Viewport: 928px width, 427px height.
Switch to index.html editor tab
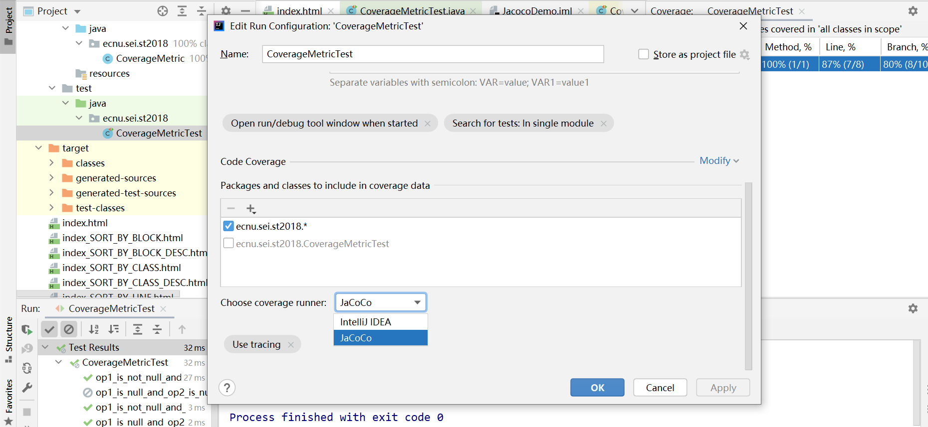coord(299,10)
